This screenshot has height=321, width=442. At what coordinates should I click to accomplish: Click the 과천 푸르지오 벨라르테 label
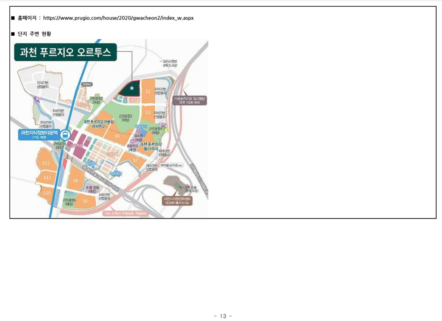tap(151, 147)
